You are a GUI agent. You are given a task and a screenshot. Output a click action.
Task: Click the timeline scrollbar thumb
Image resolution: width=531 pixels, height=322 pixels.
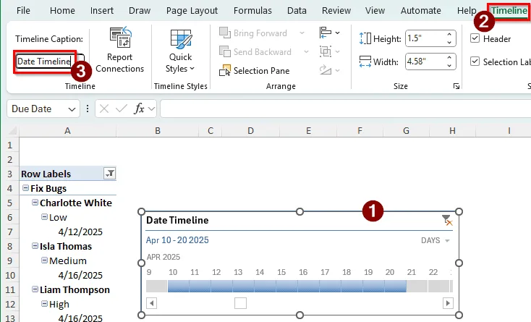point(240,303)
